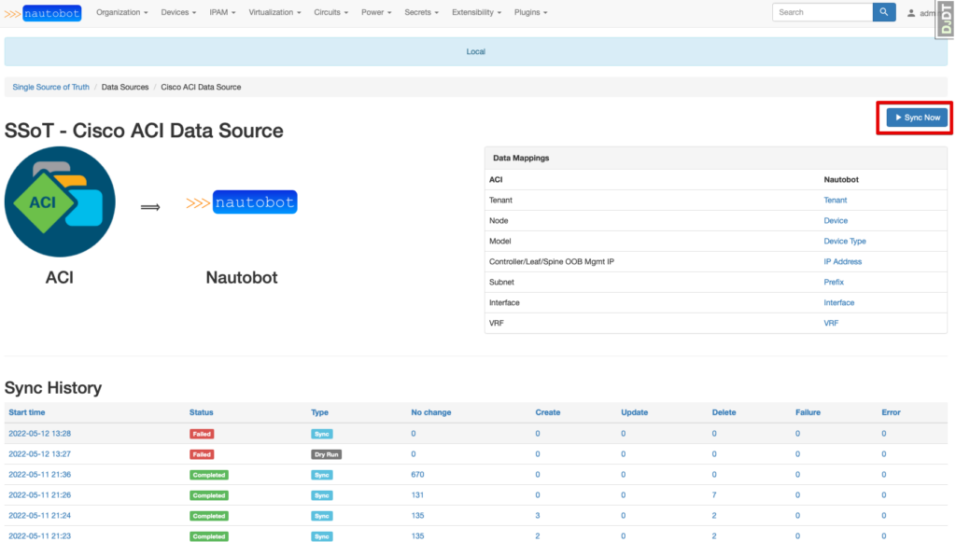The height and width of the screenshot is (542, 956).
Task: Sort by the Type column header
Action: coord(319,412)
